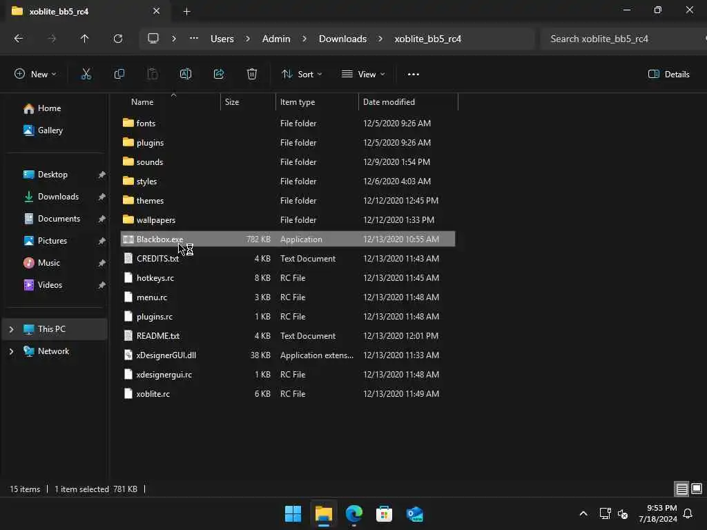The height and width of the screenshot is (530, 707).
Task: Expand breadcrumb chevron after Users
Action: coord(248,39)
